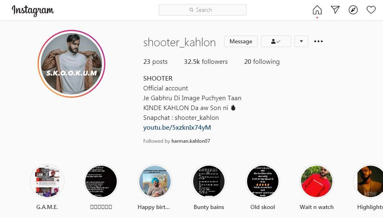383x218 pixels.
Task: Open mutual follower harman.kahlon07 profile
Action: (x=191, y=141)
